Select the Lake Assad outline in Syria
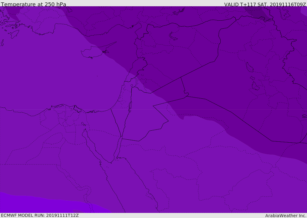Screen dimensions: 307x218 pos(173,36)
